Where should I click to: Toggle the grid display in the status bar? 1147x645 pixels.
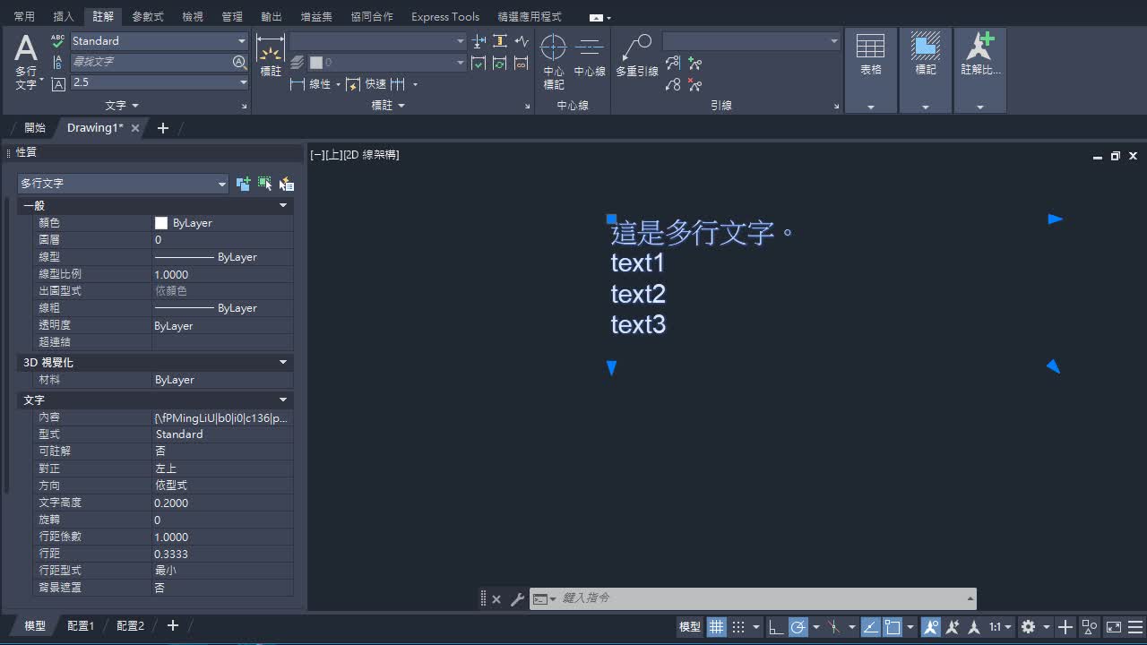tap(716, 626)
